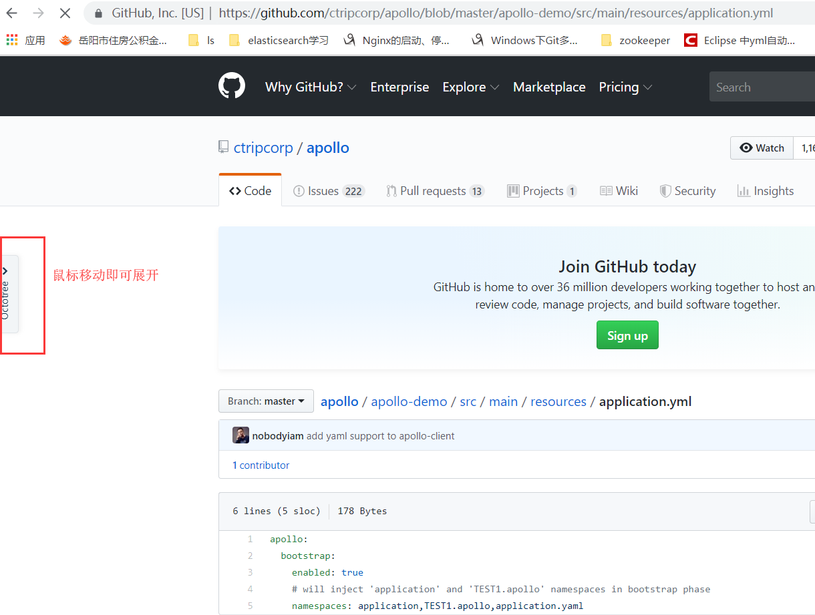Open the Eclipse 中yml自动 bookmark
The image size is (815, 615).
[x=740, y=40]
